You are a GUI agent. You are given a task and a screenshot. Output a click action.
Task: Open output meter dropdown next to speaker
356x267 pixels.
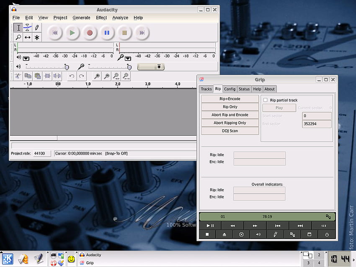[x=26, y=59]
